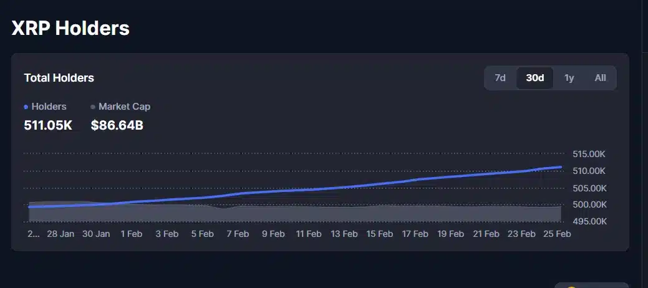The width and height of the screenshot is (648, 288).
Task: Click the 505.00K y-axis label
Action: pos(589,188)
